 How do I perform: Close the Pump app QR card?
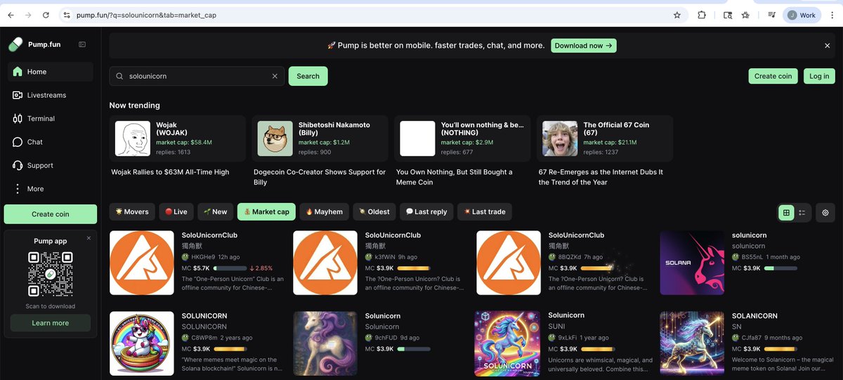pos(89,238)
